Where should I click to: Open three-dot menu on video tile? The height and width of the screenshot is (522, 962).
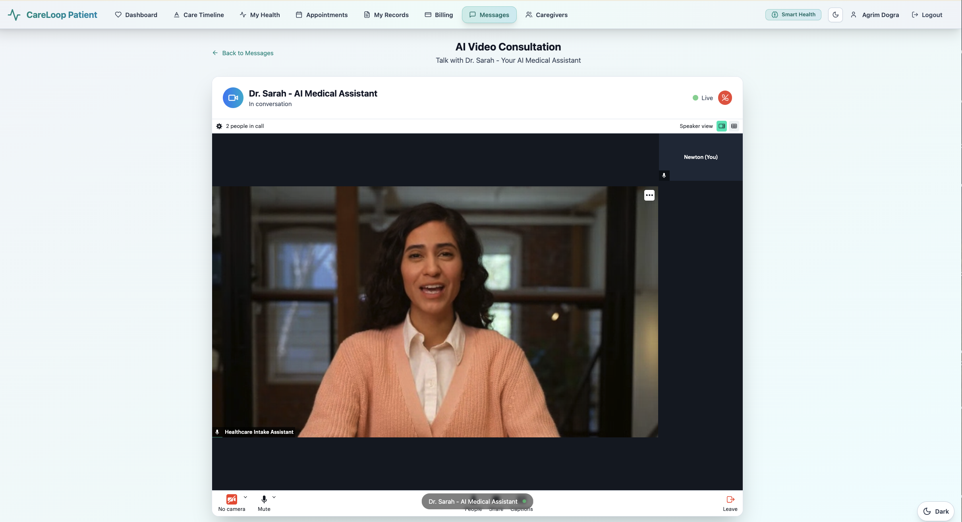649,195
